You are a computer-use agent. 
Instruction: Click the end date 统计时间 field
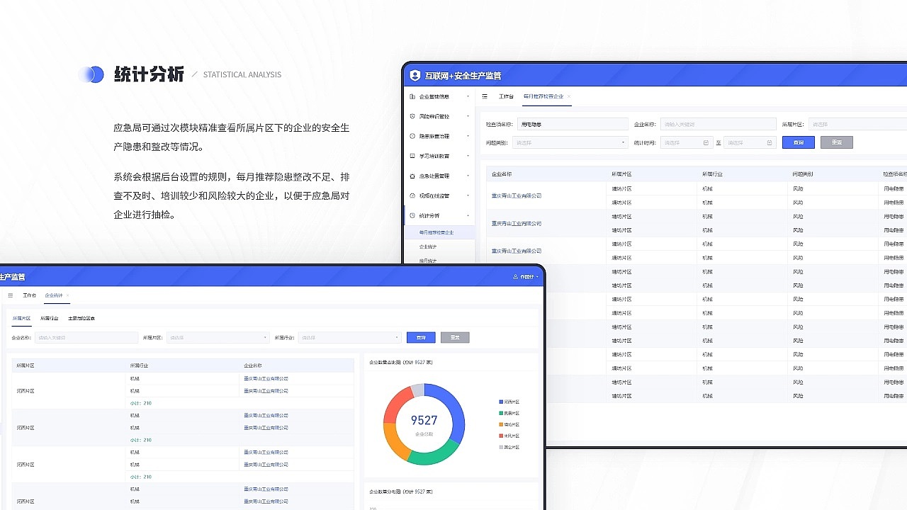tap(750, 143)
